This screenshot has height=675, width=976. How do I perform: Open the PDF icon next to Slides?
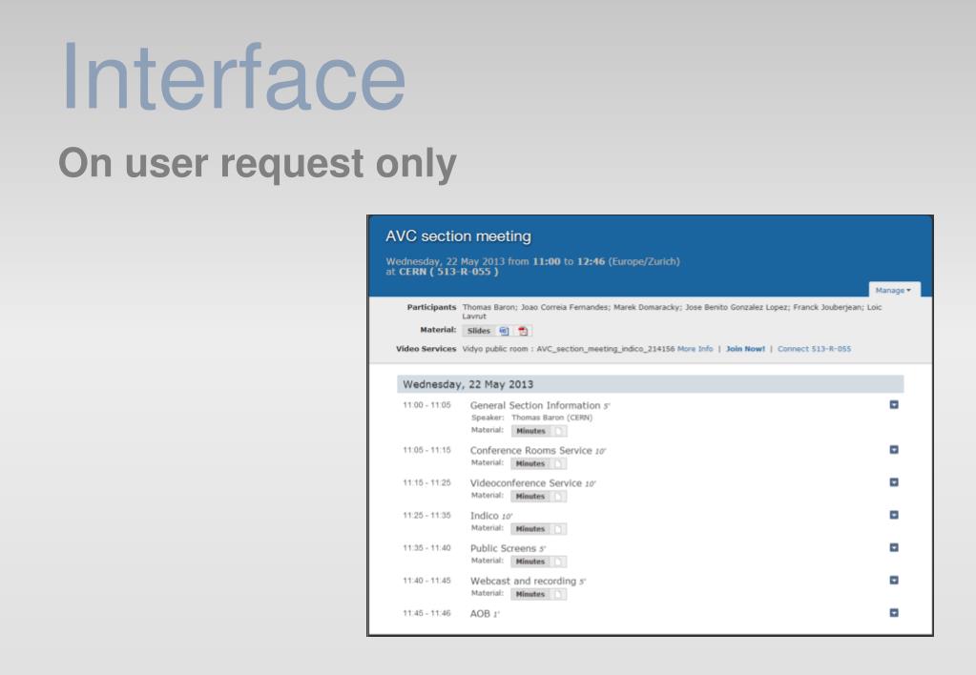pos(523,331)
